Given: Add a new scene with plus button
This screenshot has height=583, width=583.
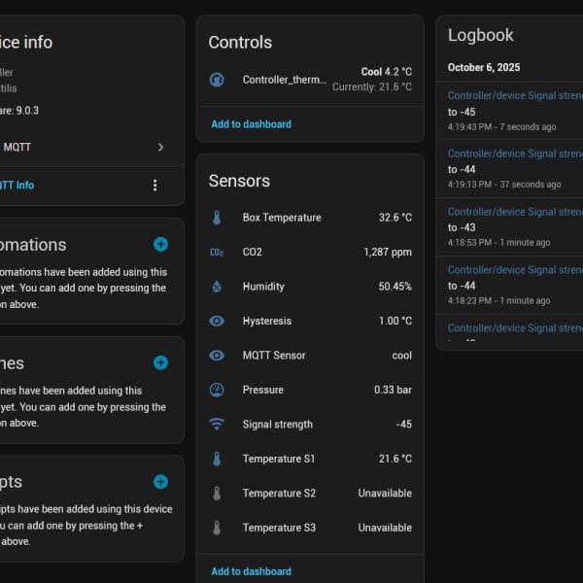Looking at the screenshot, I should click(160, 362).
